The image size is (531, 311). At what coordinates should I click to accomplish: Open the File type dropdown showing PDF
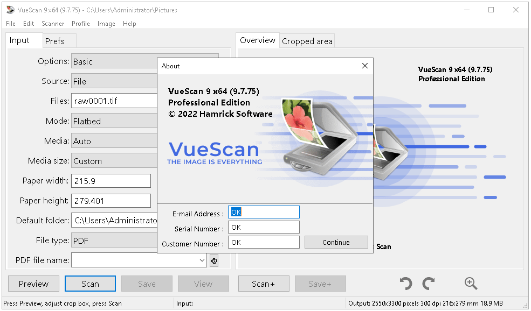[x=114, y=241]
